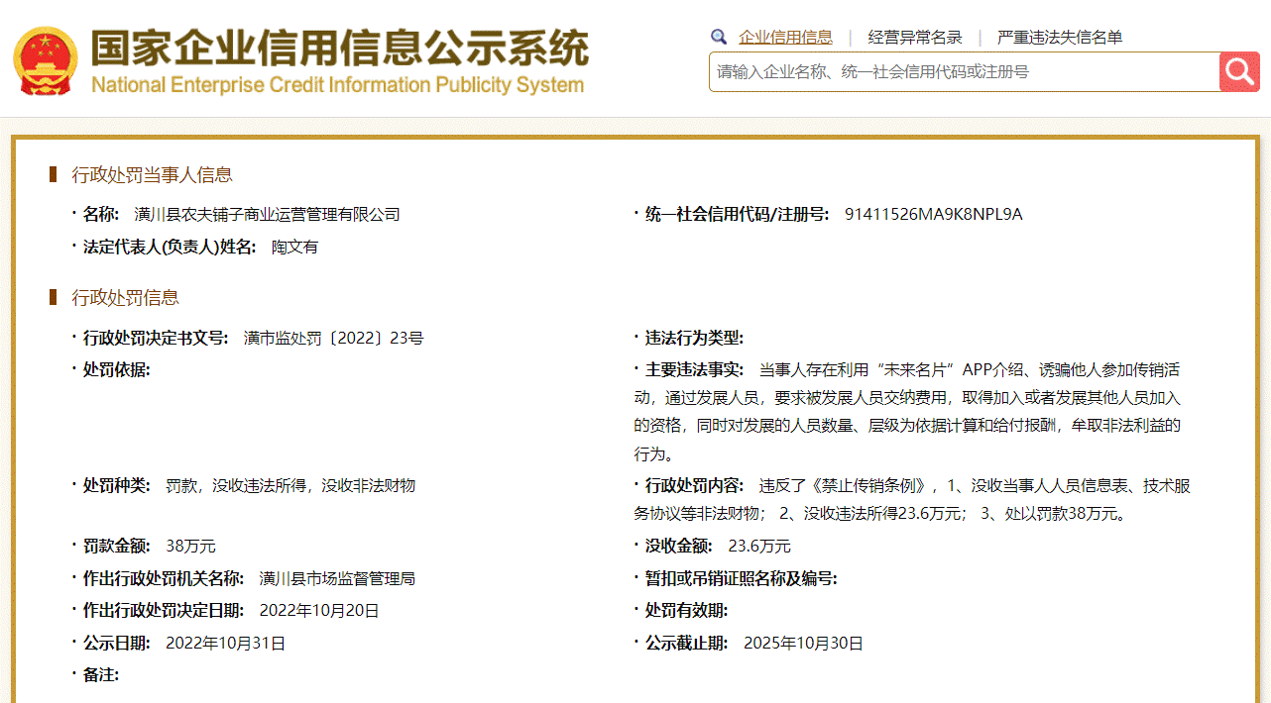Screen dimensions: 1271x703
Task: Click the 备注 label
Action: tap(101, 675)
